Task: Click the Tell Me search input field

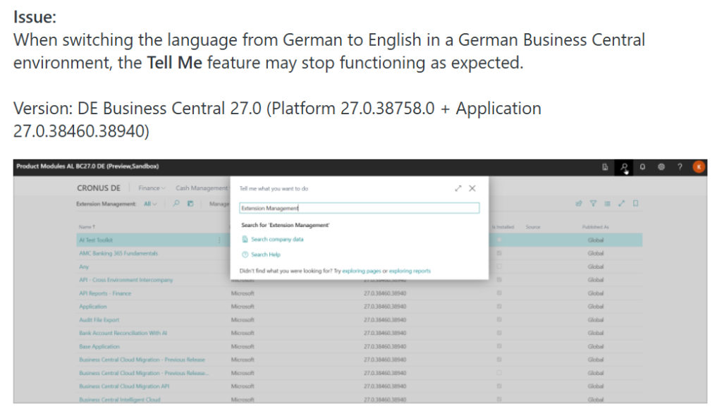Action: tap(358, 208)
